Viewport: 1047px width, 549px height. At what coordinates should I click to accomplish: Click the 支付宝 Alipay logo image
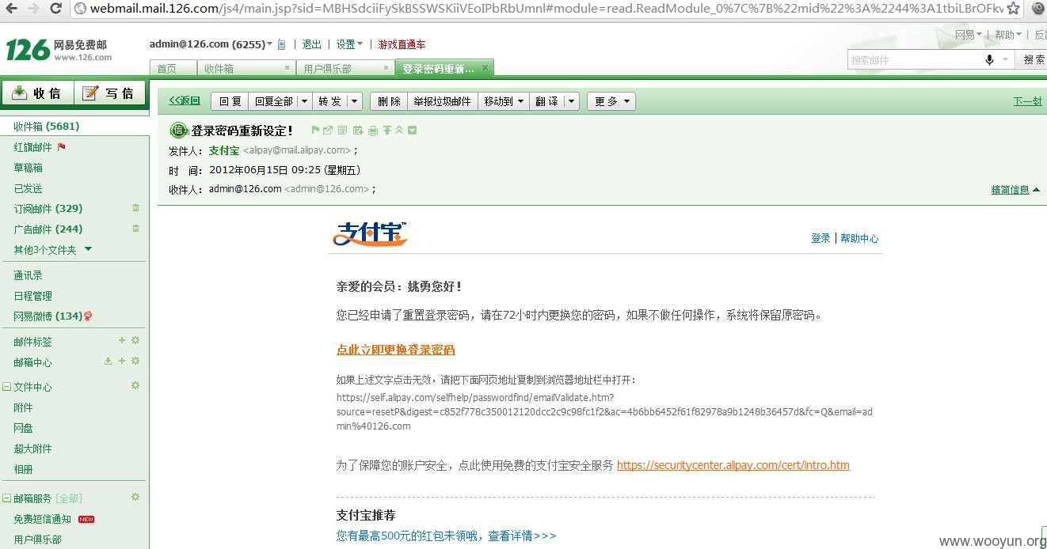[x=370, y=234]
